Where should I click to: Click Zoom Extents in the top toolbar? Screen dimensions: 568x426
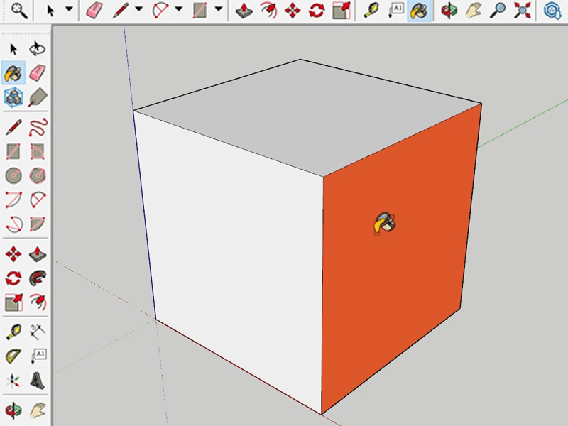pos(522,11)
